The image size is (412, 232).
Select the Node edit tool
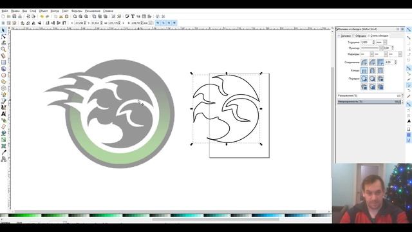[x=3, y=37]
